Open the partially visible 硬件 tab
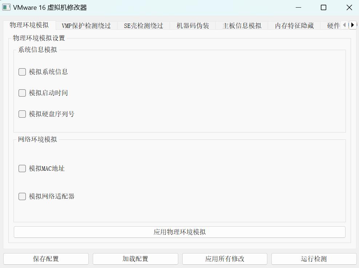This screenshot has height=268, width=359. (331, 26)
